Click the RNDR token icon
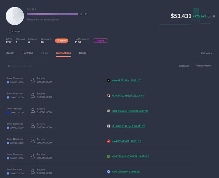The image size is (219, 178). (108, 141)
